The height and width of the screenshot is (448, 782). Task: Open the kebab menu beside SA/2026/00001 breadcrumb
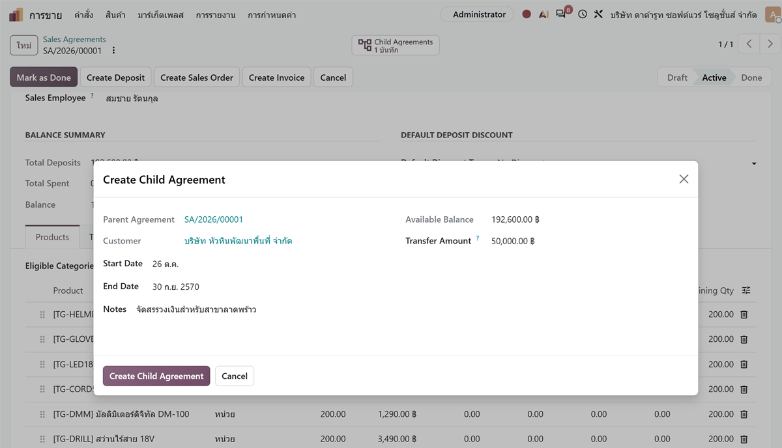tap(113, 50)
